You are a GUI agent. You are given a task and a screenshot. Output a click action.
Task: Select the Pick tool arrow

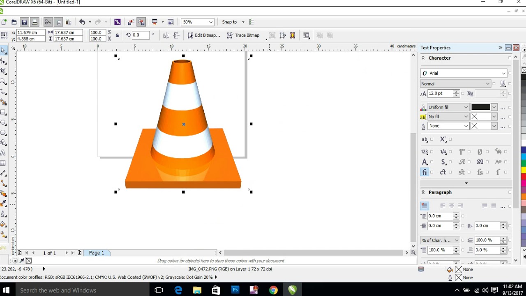point(3,51)
